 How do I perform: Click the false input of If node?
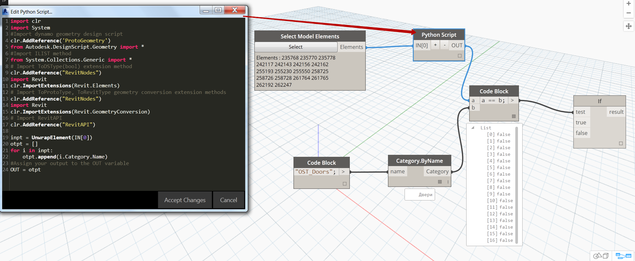(x=582, y=133)
